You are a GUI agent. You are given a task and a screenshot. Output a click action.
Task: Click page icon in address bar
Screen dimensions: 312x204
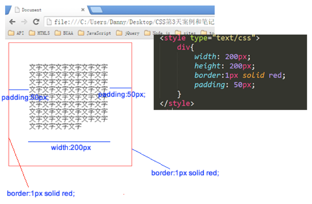click(49, 22)
